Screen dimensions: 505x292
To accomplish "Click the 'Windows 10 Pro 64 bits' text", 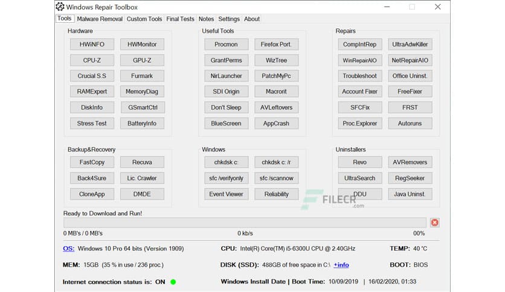I will pyautogui.click(x=111, y=249).
